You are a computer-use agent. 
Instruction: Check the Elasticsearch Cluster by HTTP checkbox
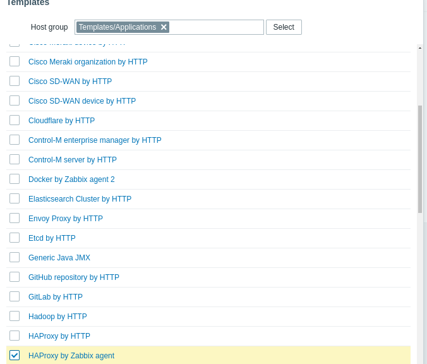coord(15,199)
